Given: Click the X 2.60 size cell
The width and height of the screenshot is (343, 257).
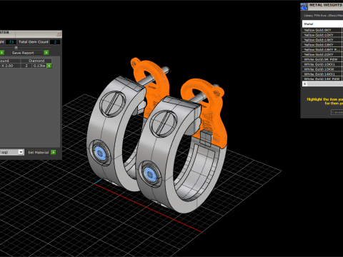Looking at the screenshot, I should [9, 66].
